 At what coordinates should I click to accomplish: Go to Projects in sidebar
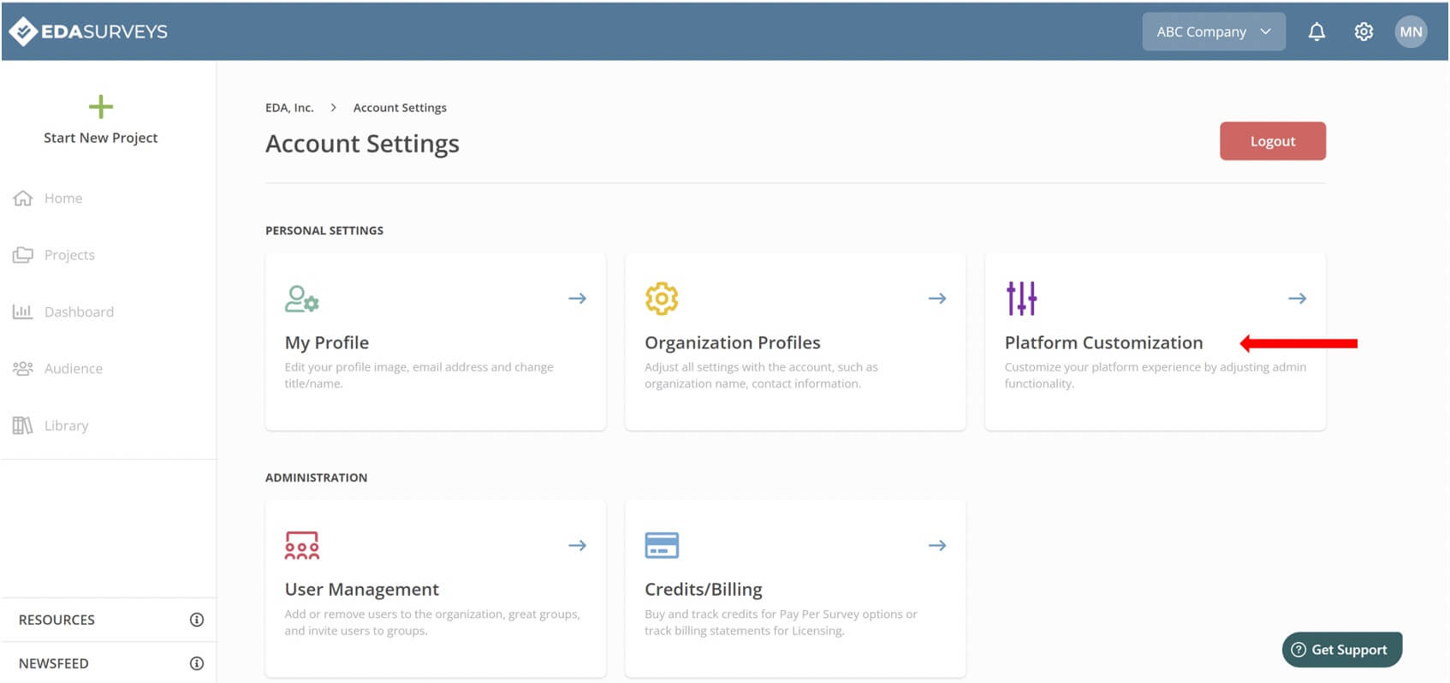tap(69, 255)
